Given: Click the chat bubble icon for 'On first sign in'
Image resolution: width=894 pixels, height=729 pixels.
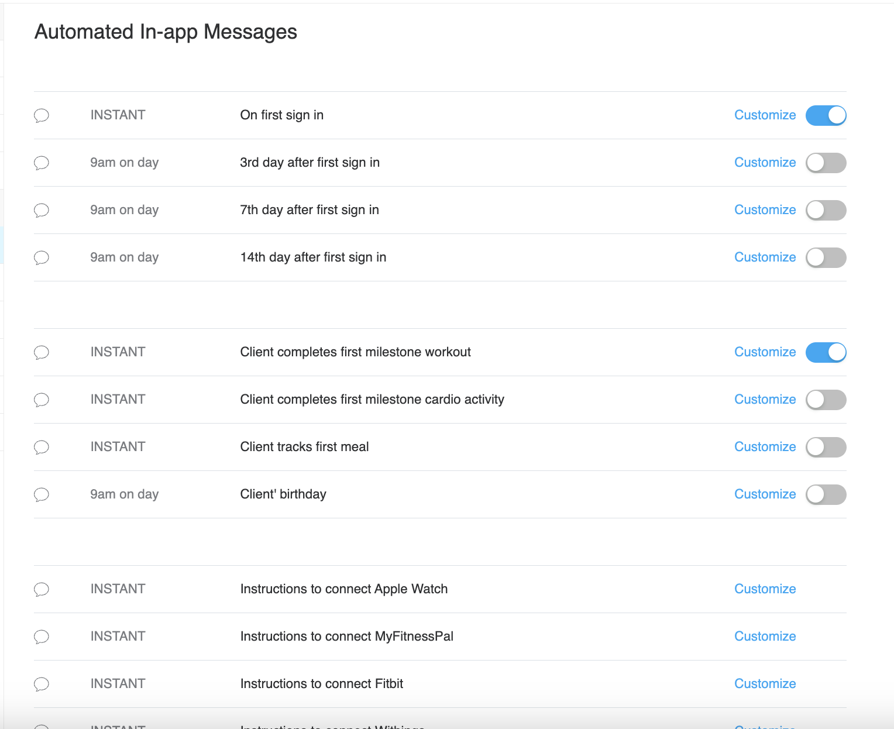Looking at the screenshot, I should (42, 115).
